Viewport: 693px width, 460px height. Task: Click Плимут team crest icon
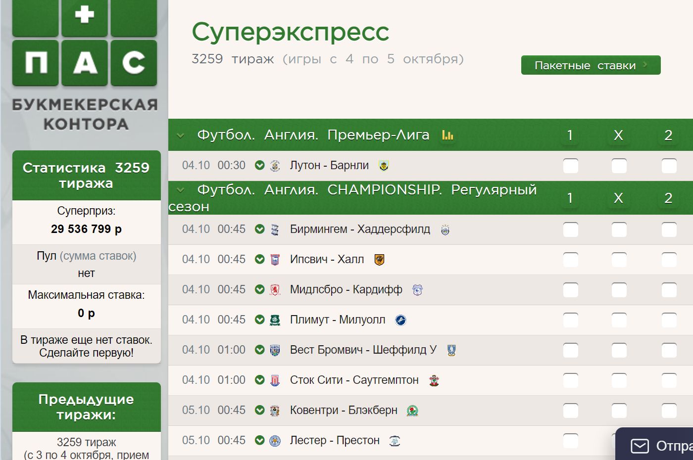click(275, 320)
